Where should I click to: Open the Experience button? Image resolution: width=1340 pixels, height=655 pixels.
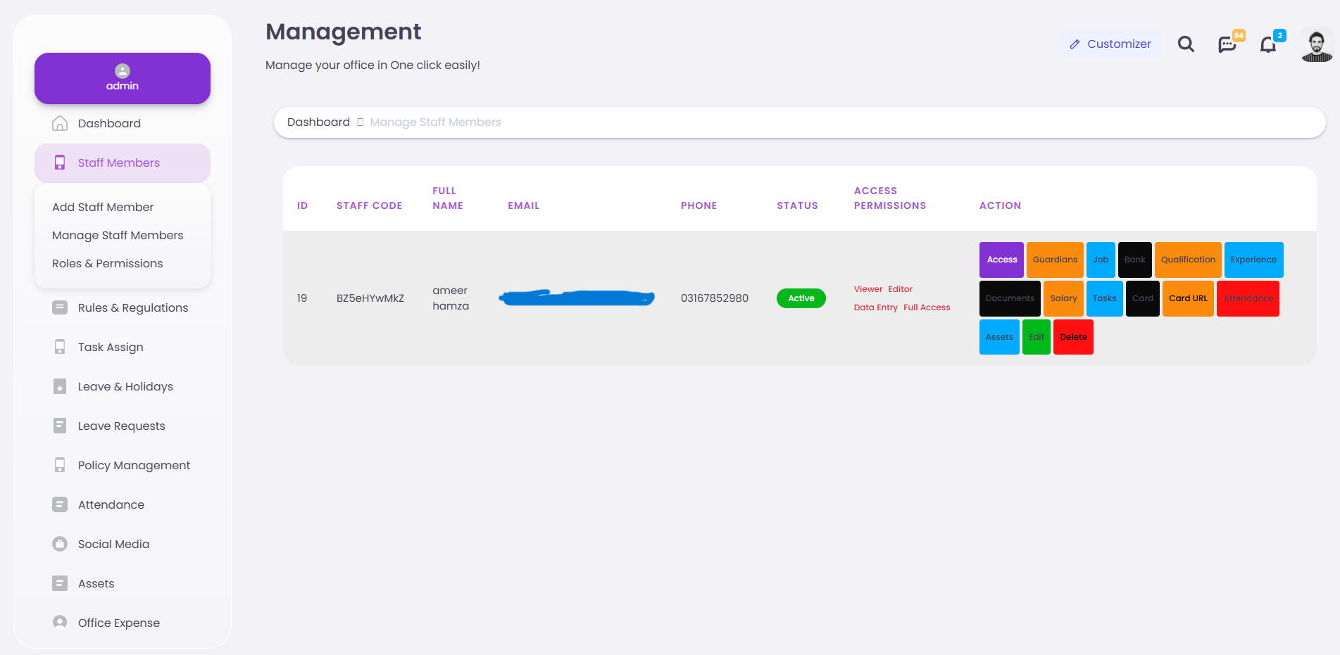point(1253,260)
